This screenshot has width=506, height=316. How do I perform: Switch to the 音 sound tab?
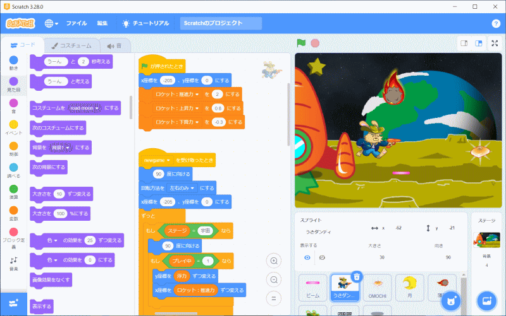114,45
